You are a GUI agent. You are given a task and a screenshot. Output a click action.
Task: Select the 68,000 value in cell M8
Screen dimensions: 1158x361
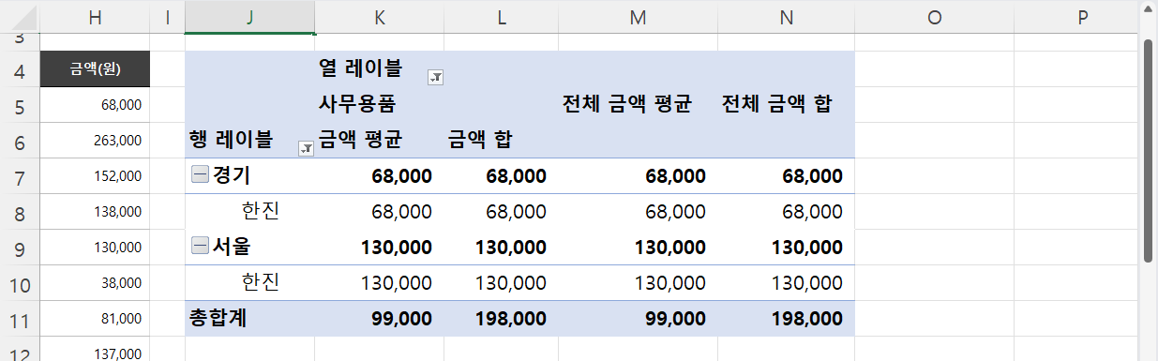[x=638, y=211]
